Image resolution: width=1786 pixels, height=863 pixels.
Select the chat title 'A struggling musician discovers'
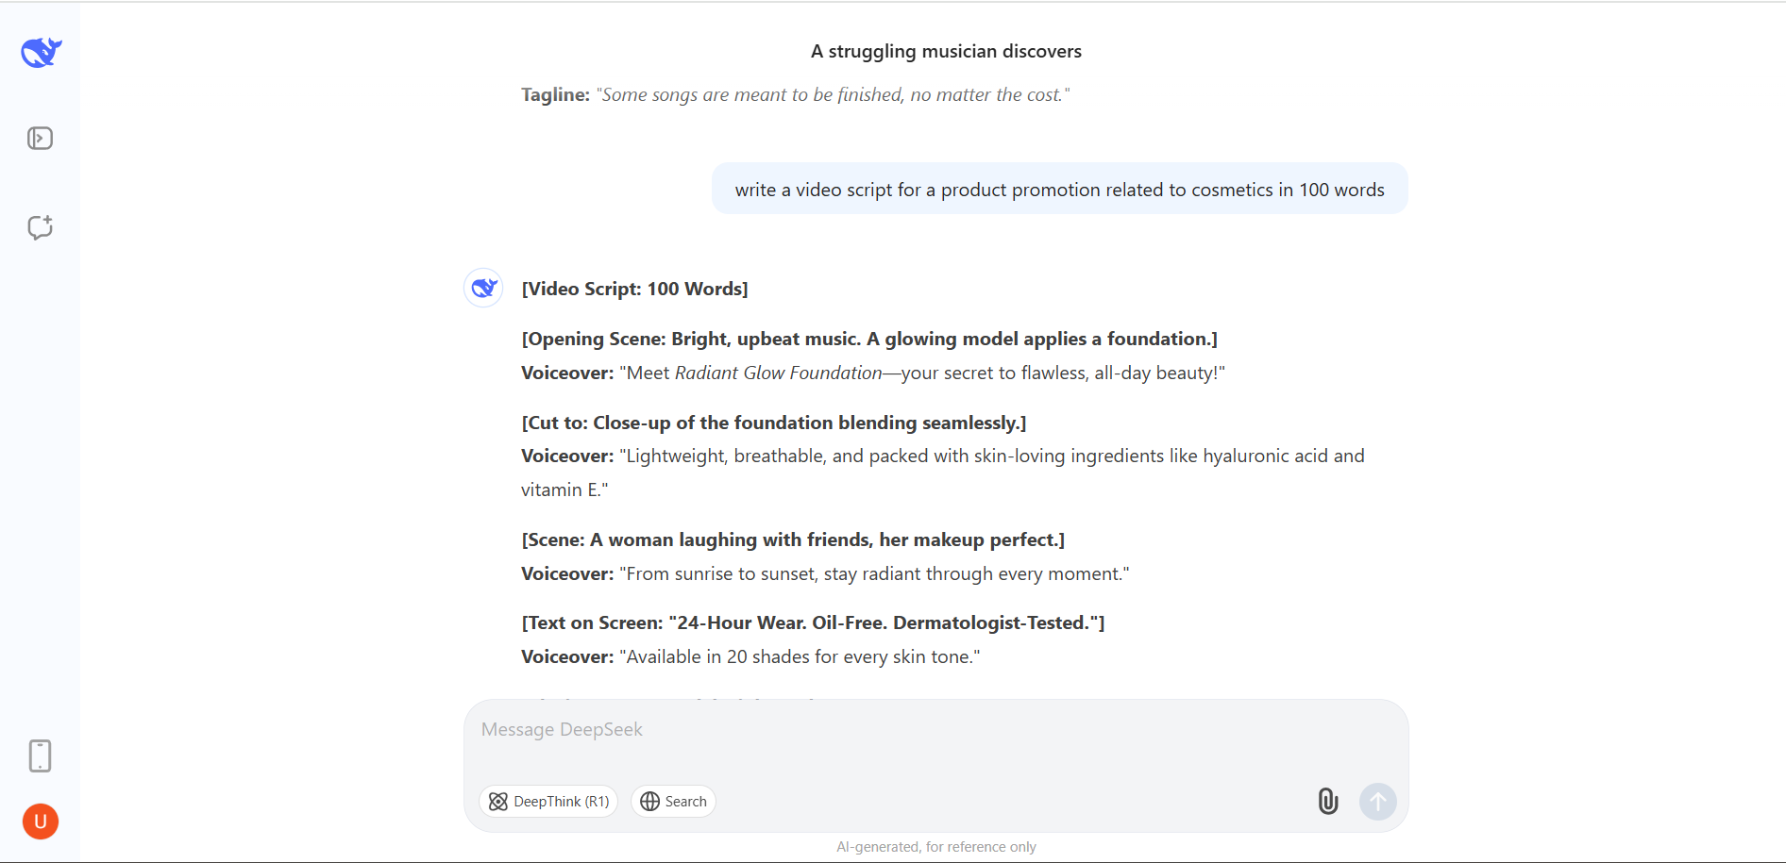pos(945,51)
